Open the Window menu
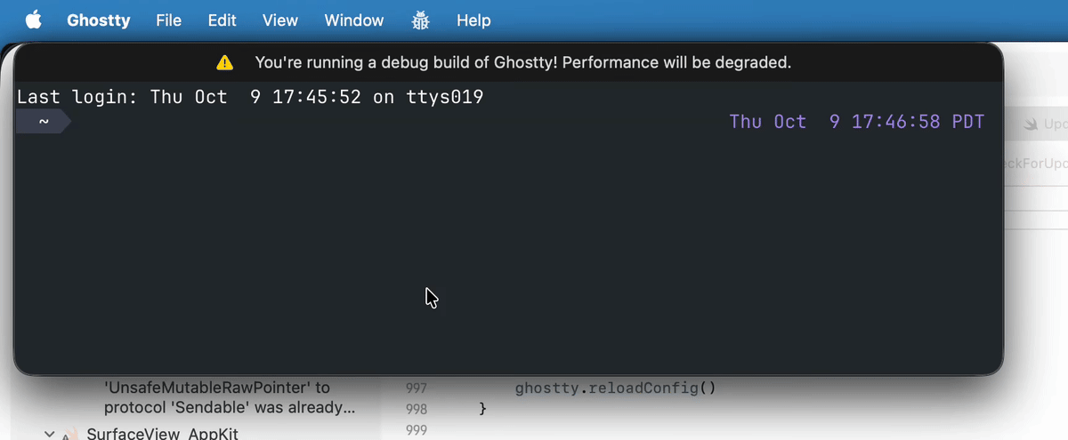Screen dimensions: 1068x440 tap(354, 20)
